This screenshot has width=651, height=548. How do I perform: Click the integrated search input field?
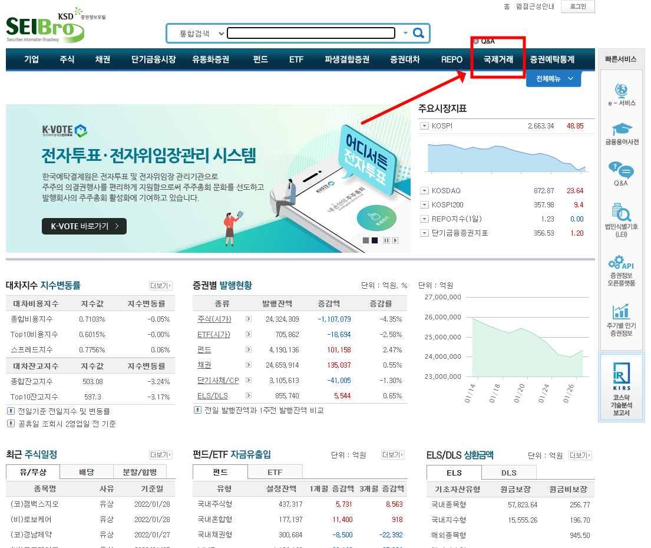pos(311,33)
